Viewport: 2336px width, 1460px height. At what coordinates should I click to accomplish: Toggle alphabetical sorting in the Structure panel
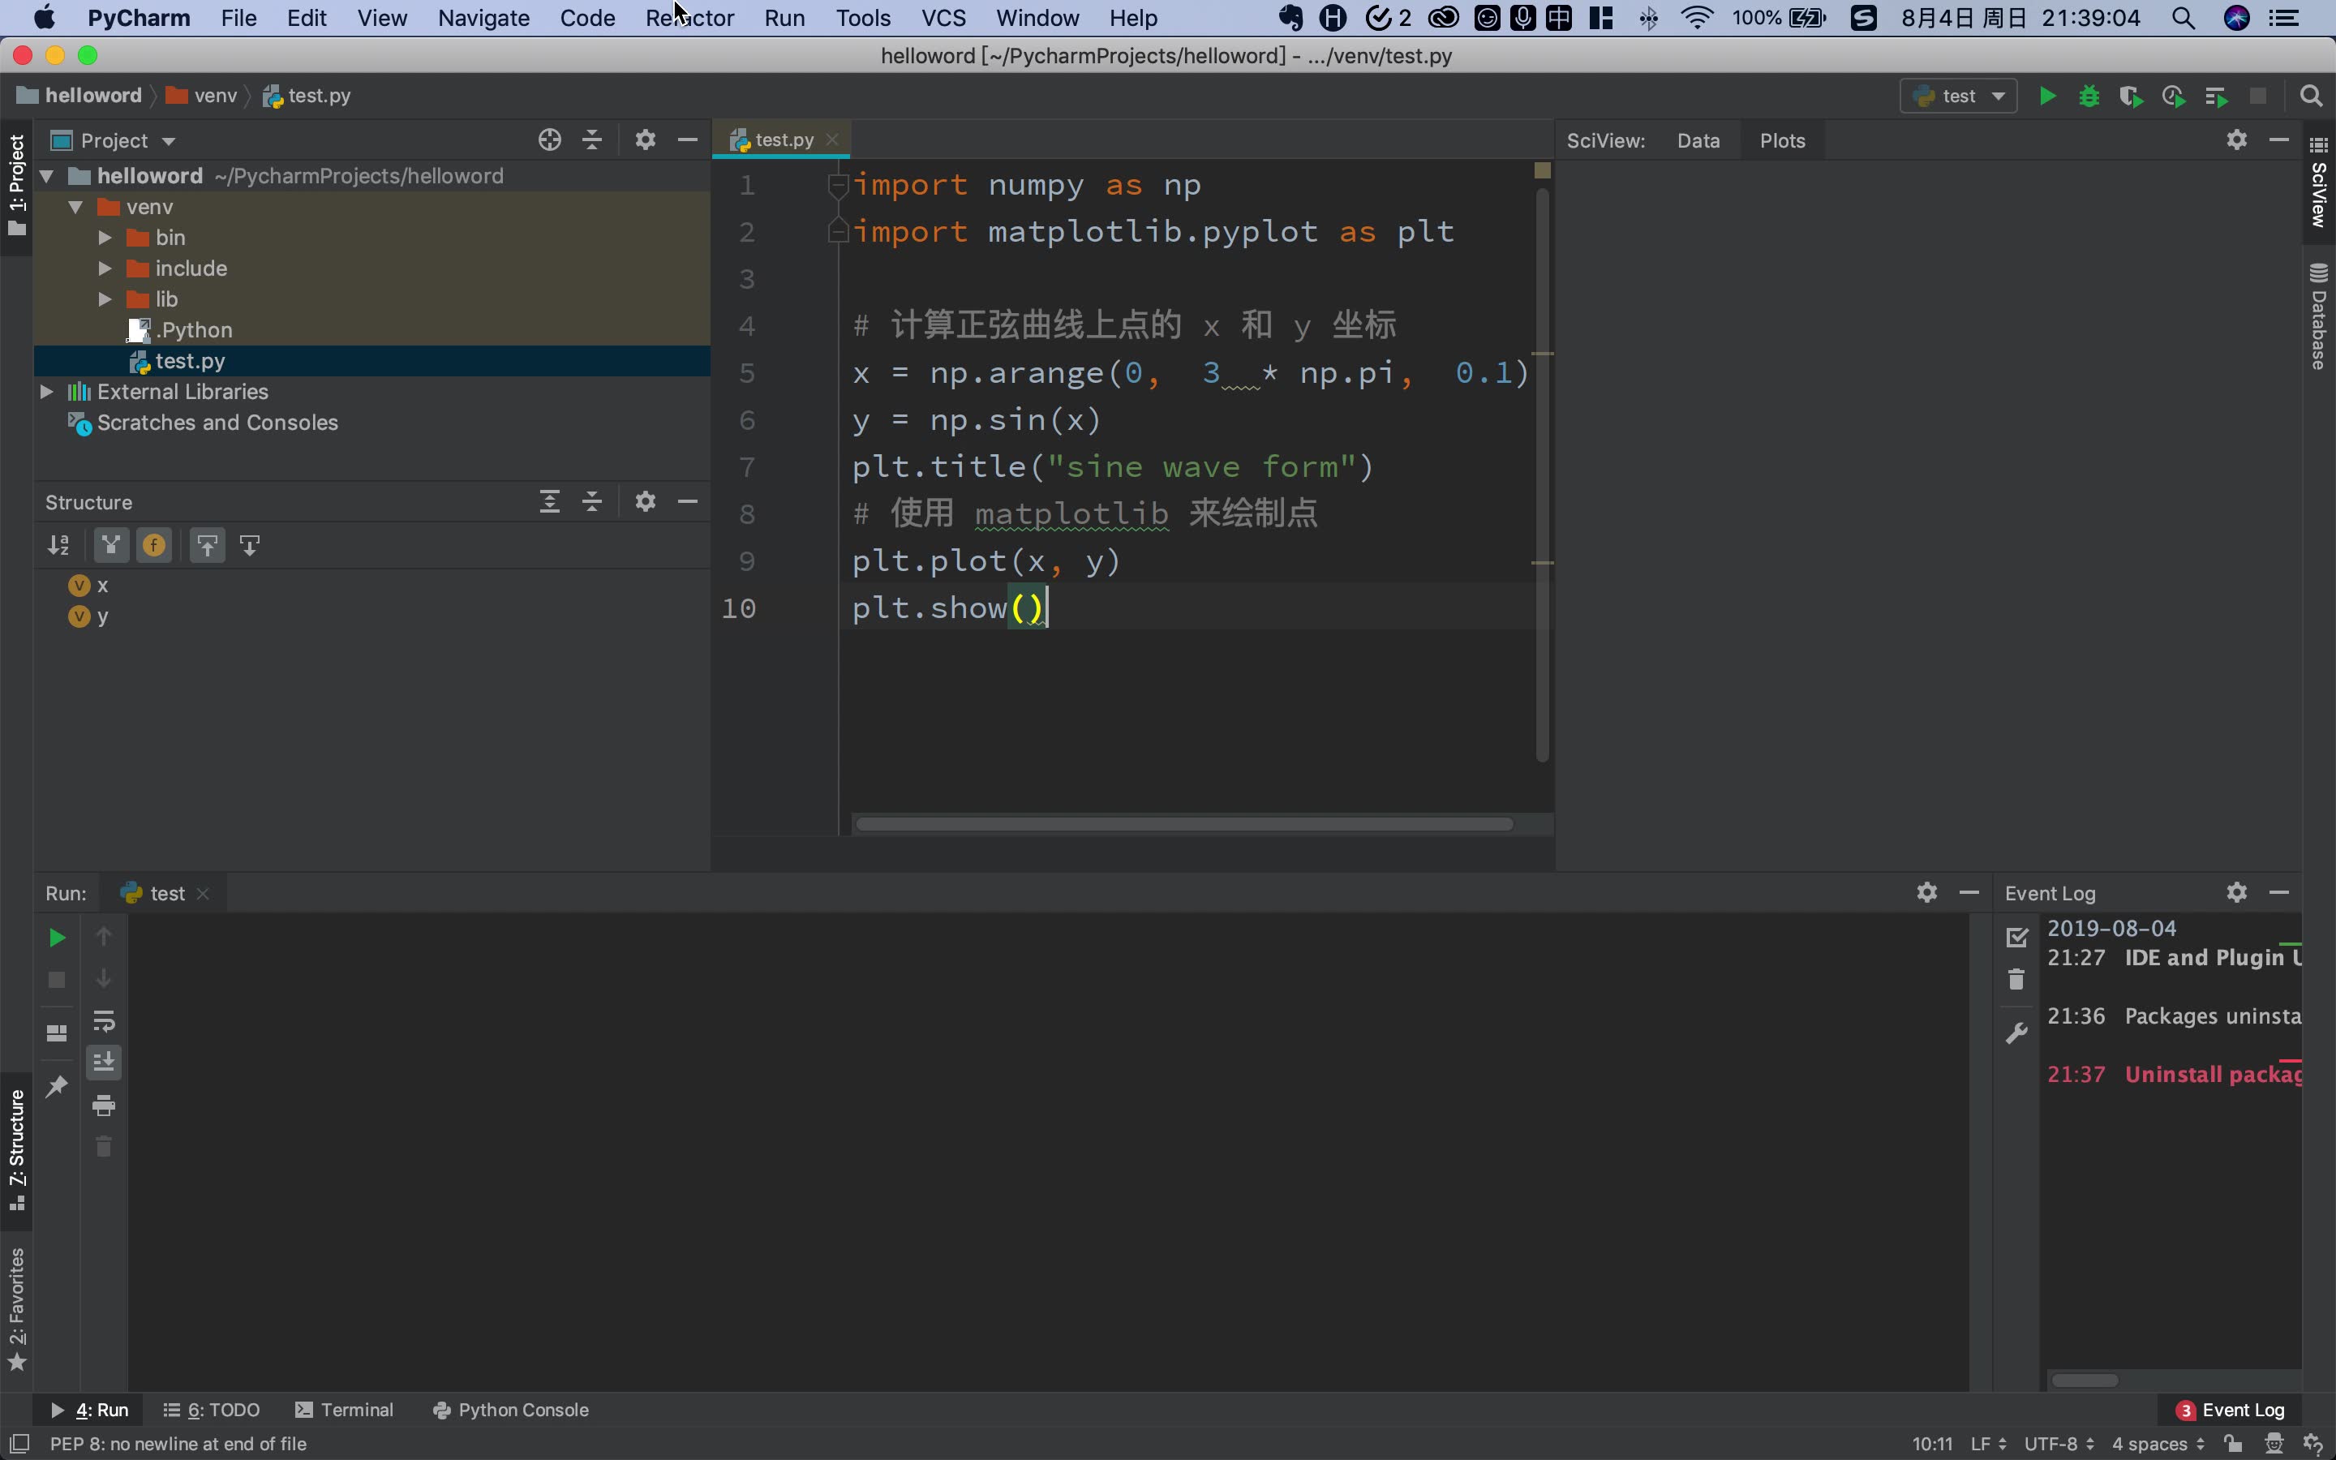coord(59,546)
